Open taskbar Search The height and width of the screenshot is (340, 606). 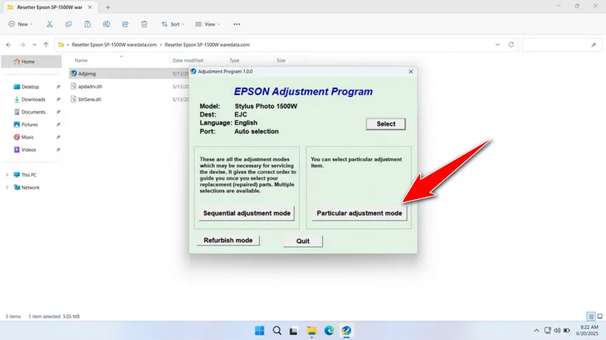277,331
